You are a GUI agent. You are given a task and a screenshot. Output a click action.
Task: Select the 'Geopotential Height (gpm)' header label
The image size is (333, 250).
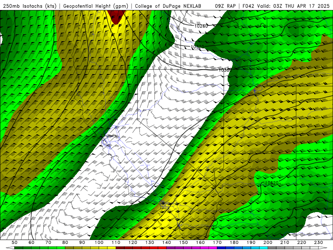click(96, 6)
